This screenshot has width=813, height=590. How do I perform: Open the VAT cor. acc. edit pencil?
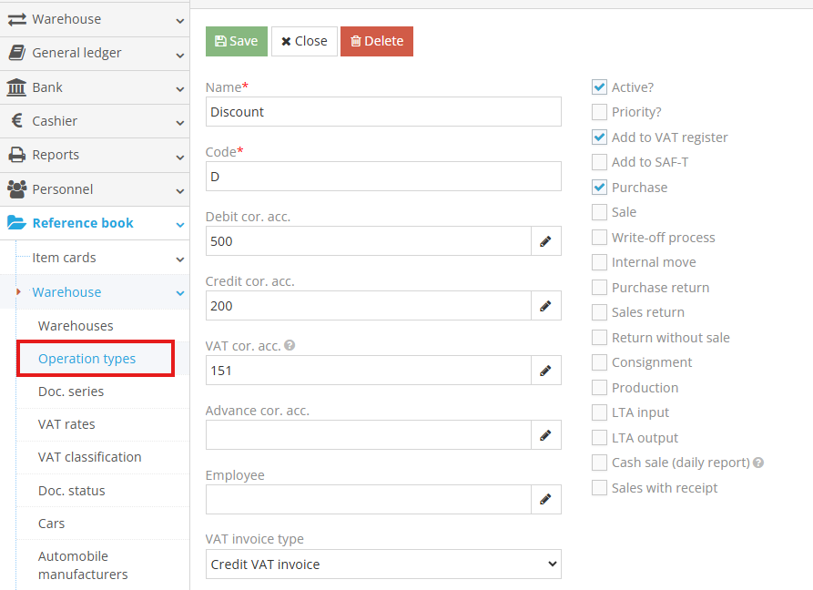(x=545, y=371)
